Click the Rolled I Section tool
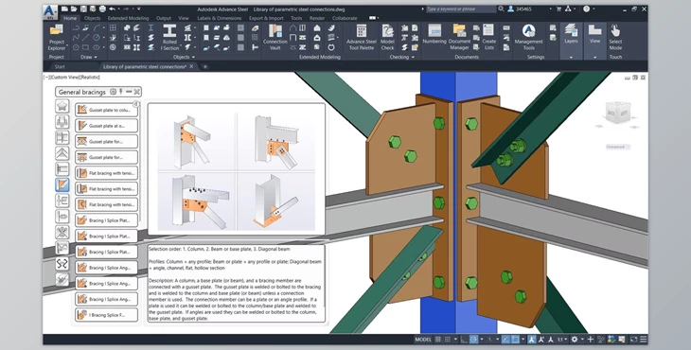The width and height of the screenshot is (691, 350). pyautogui.click(x=169, y=37)
